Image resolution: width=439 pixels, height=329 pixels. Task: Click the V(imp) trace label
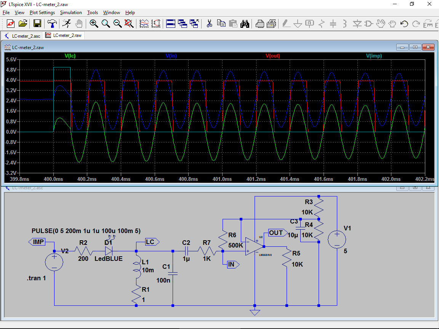(374, 56)
